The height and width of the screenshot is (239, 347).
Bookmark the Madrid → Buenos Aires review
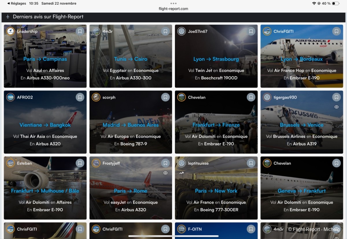165,97
